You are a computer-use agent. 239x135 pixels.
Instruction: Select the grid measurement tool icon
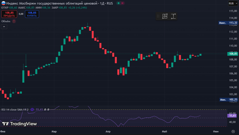pos(165,16)
